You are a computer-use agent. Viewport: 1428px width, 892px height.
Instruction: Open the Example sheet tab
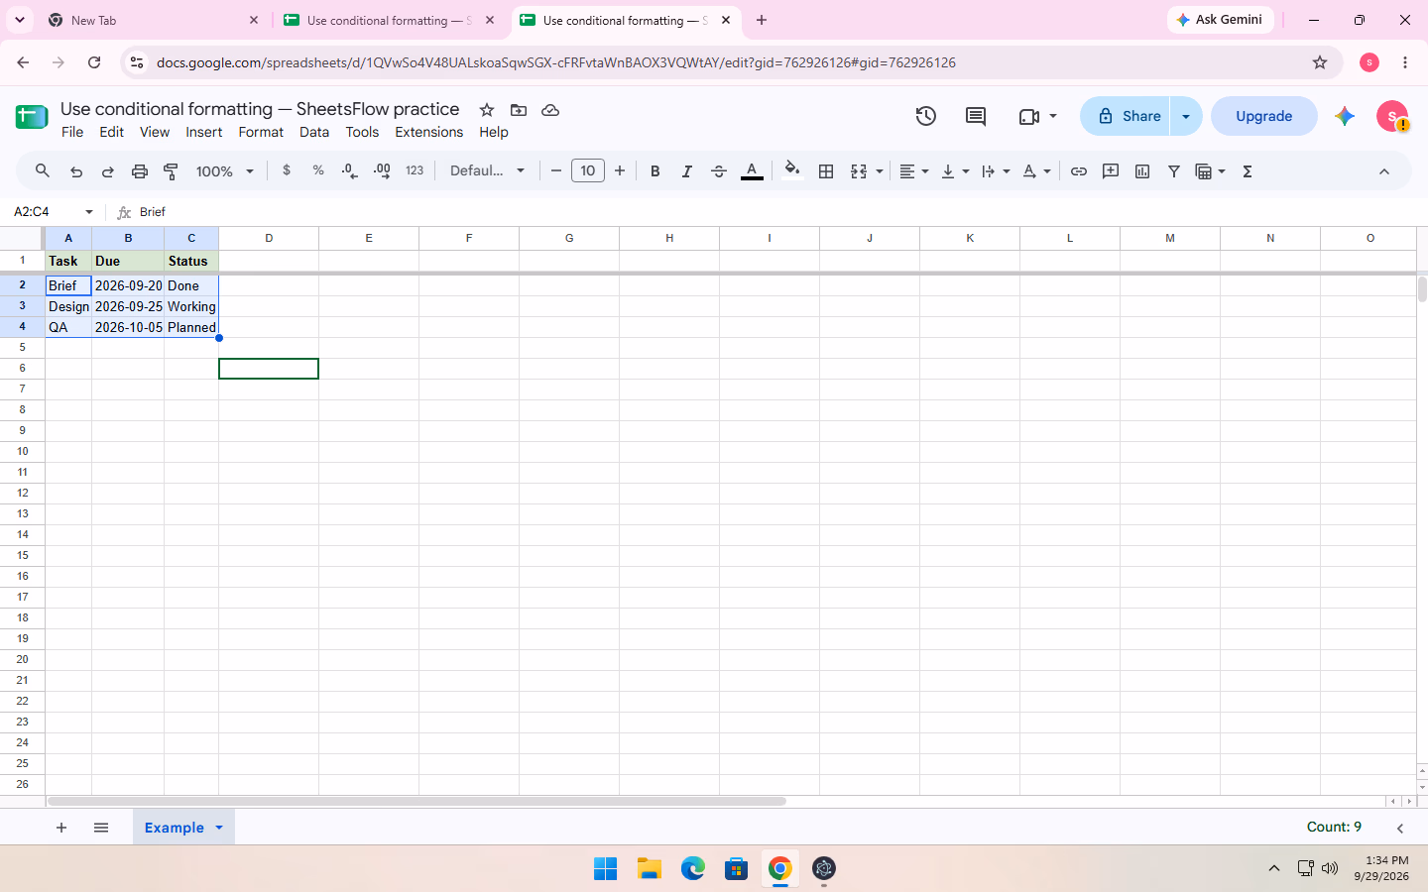click(x=175, y=828)
